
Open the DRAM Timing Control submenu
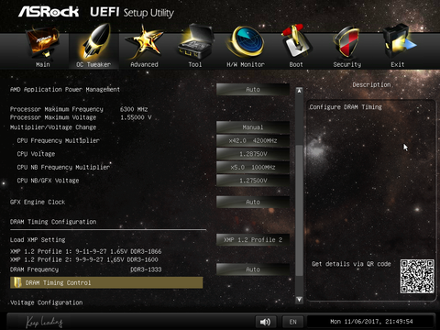click(x=106, y=282)
